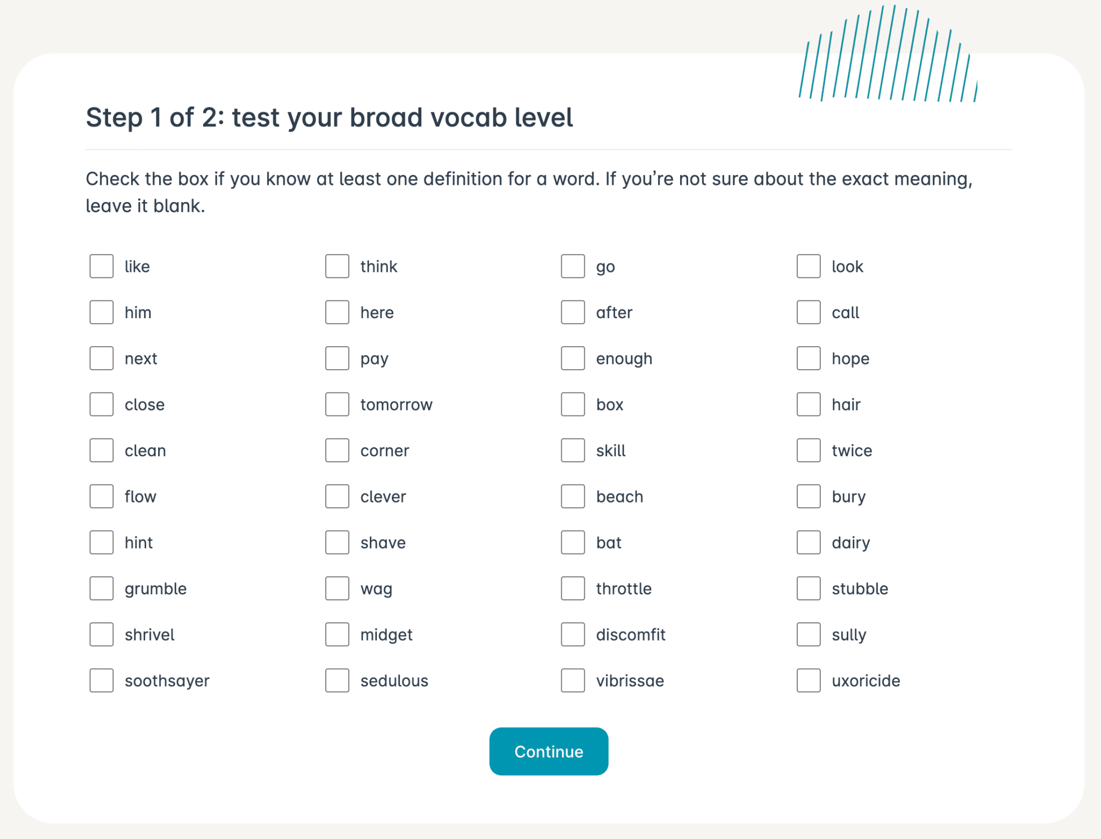Select the 'discomfit' checkbox
The height and width of the screenshot is (839, 1101).
(573, 635)
